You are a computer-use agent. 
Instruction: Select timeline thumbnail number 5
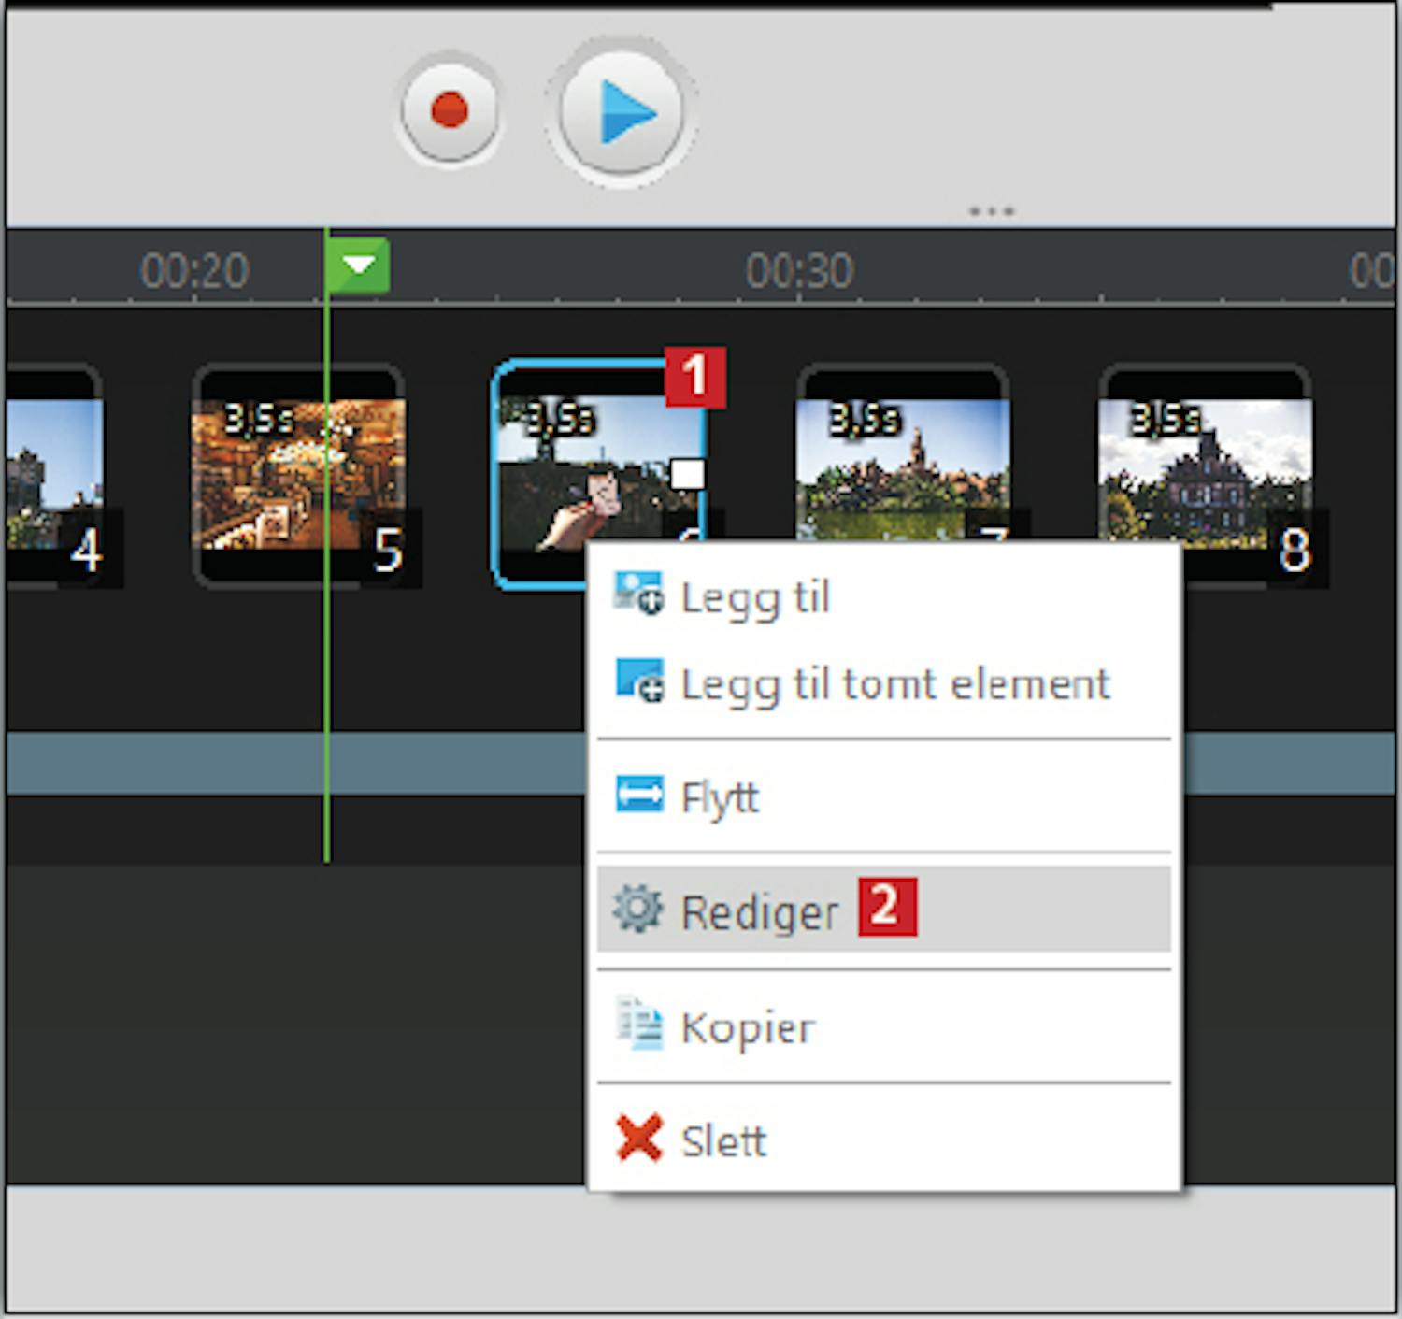pyautogui.click(x=298, y=475)
